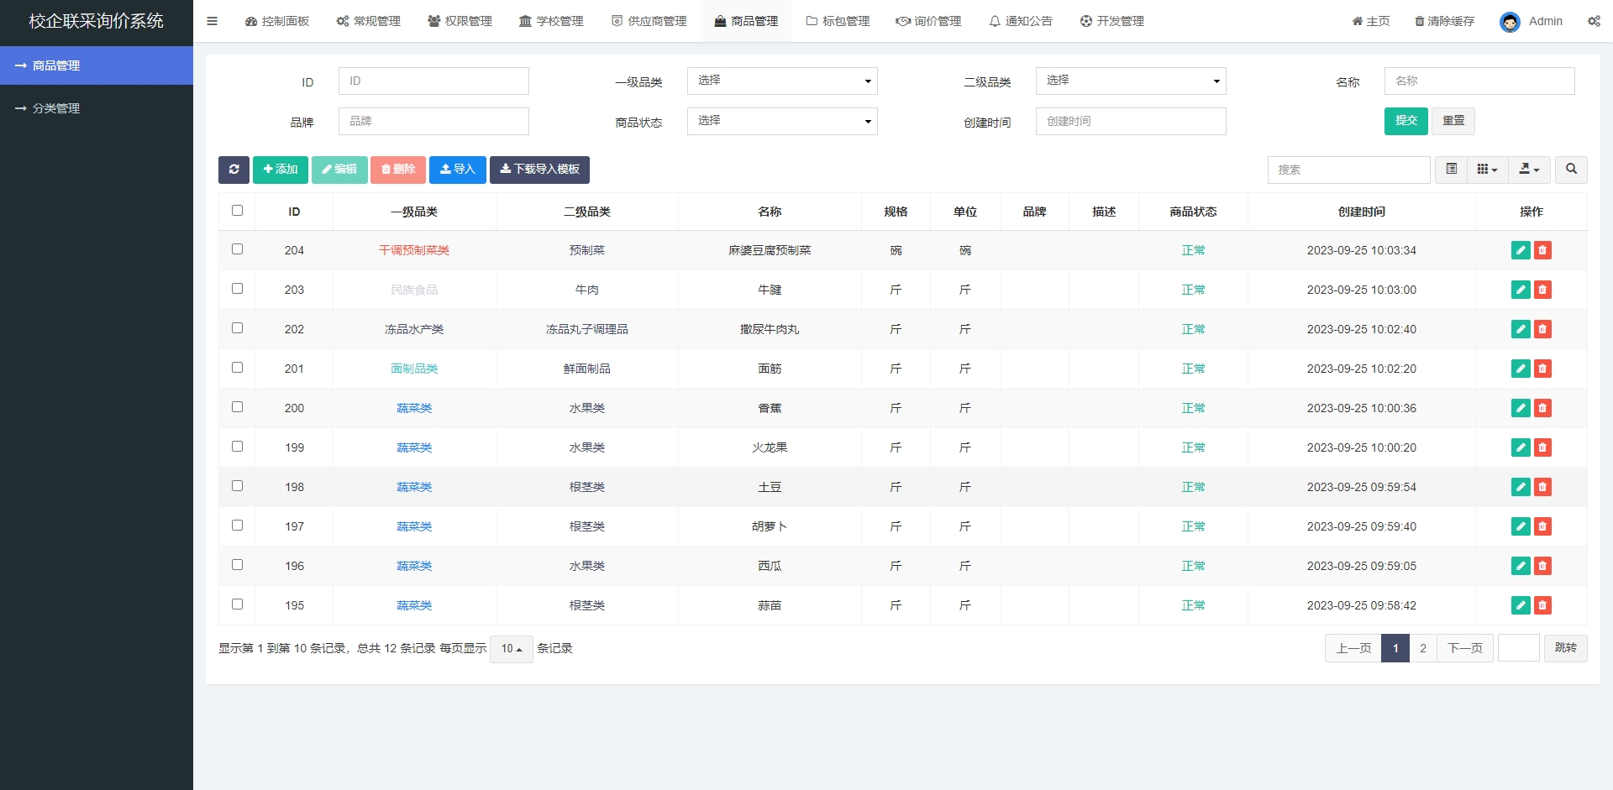Open settings gears icon at top right
Viewport: 1613px width, 790px height.
(1594, 21)
